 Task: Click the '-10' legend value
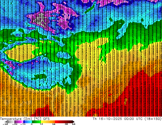point(23,124)
